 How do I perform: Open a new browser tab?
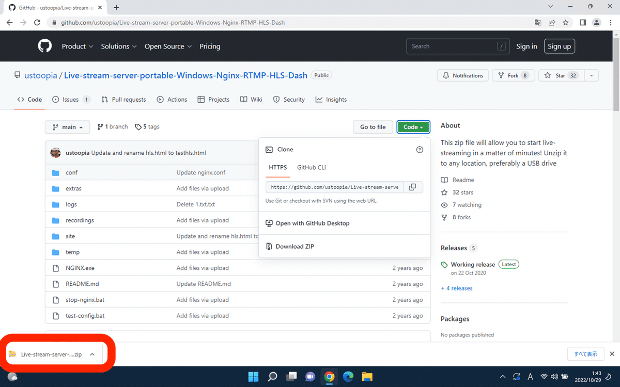[x=116, y=7]
